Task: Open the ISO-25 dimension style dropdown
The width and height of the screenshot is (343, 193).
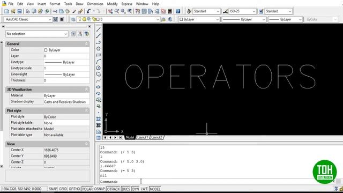Action: [253, 11]
